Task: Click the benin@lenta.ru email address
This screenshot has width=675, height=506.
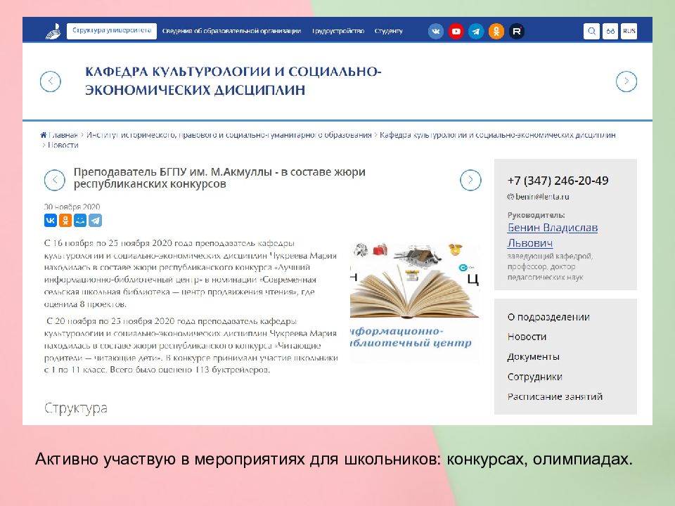Action: [x=542, y=197]
